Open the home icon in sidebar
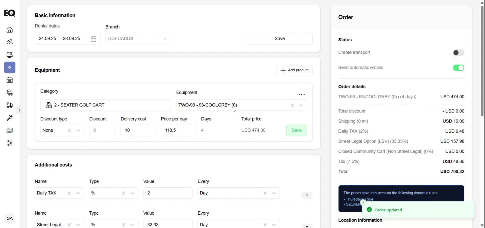The width and height of the screenshot is (485, 228). point(10,30)
